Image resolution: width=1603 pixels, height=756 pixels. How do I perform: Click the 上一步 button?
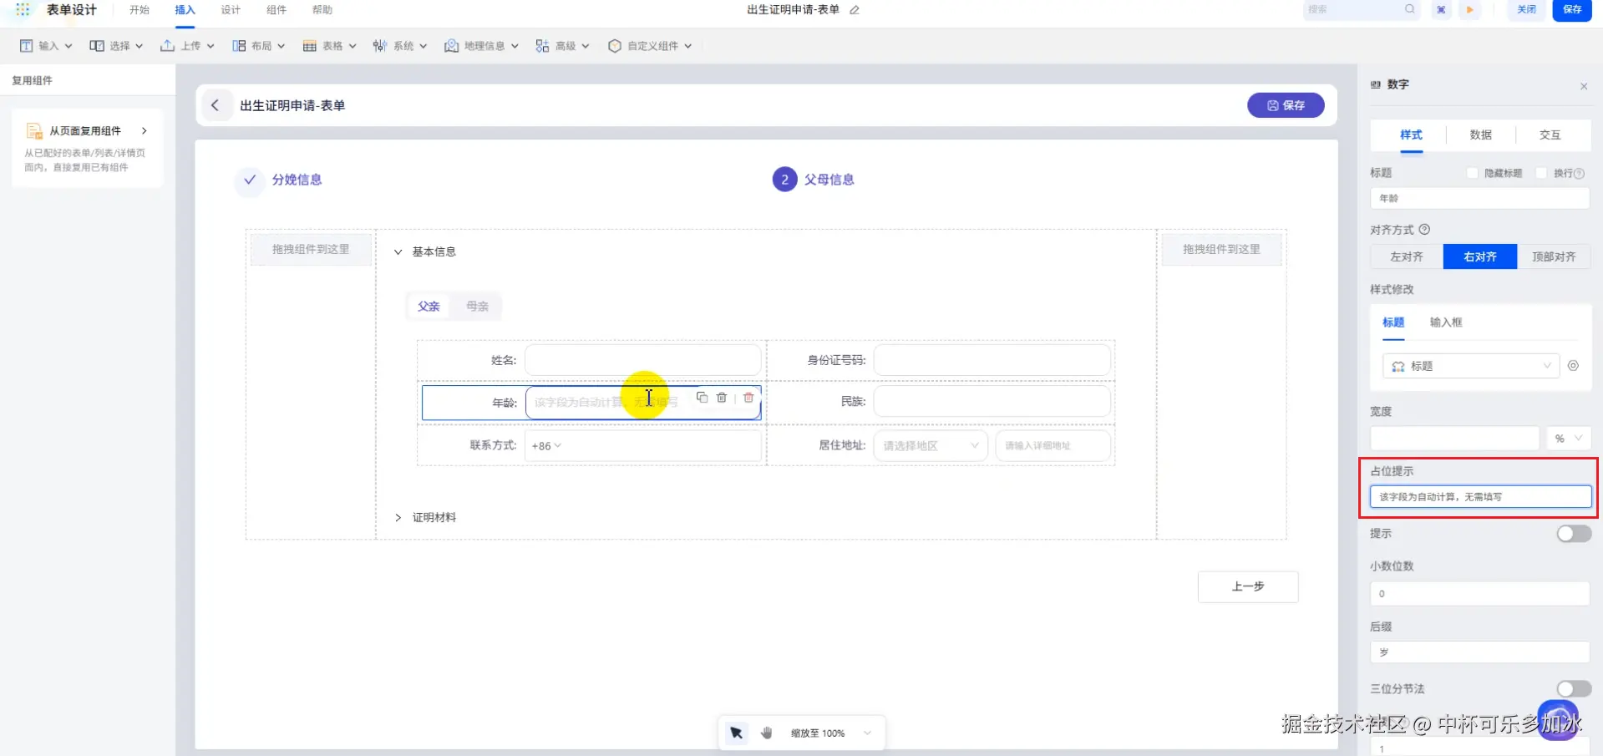1248,587
